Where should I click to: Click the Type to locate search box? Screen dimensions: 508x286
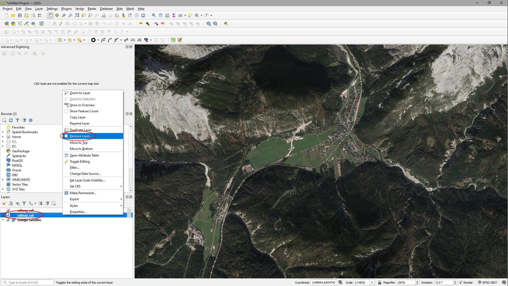click(28, 283)
